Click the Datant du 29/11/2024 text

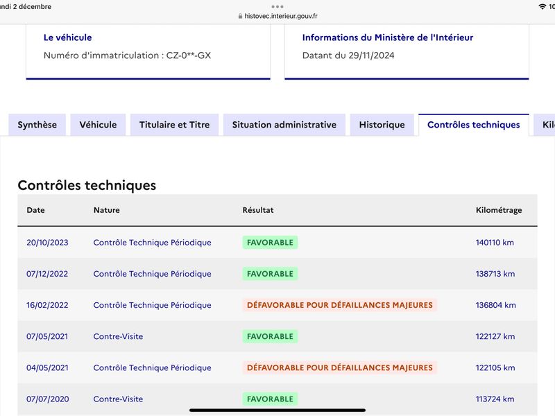pos(348,55)
